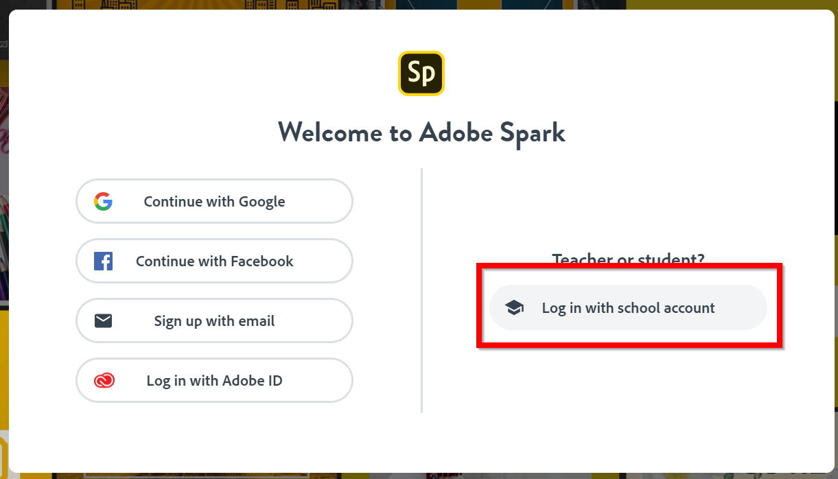Viewport: 838px width, 479px height.
Task: Click the Adobe Creative Cloud icon
Action: click(x=104, y=380)
